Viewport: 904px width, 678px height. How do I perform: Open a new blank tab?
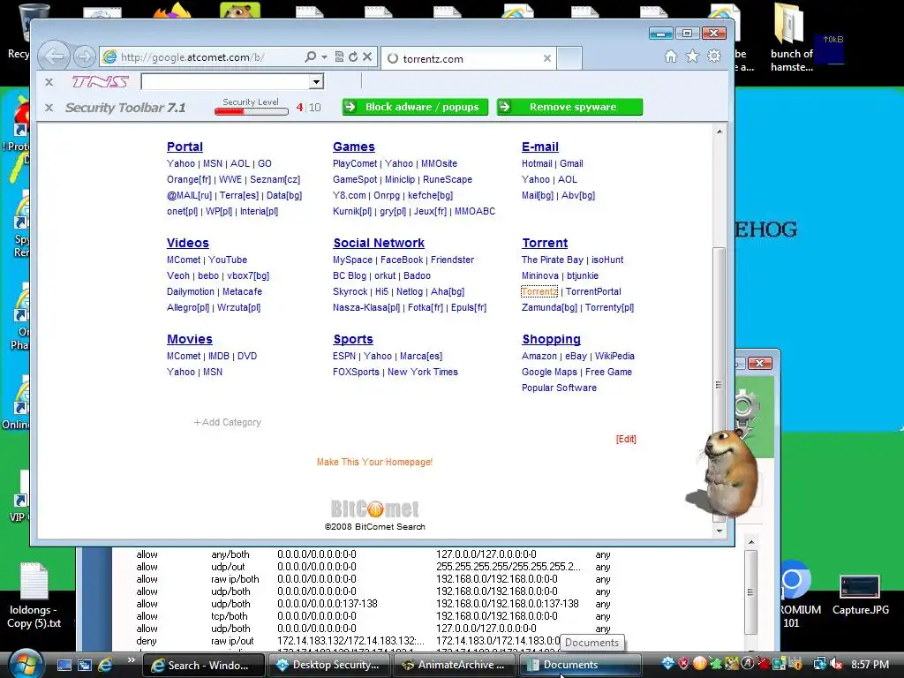point(569,58)
